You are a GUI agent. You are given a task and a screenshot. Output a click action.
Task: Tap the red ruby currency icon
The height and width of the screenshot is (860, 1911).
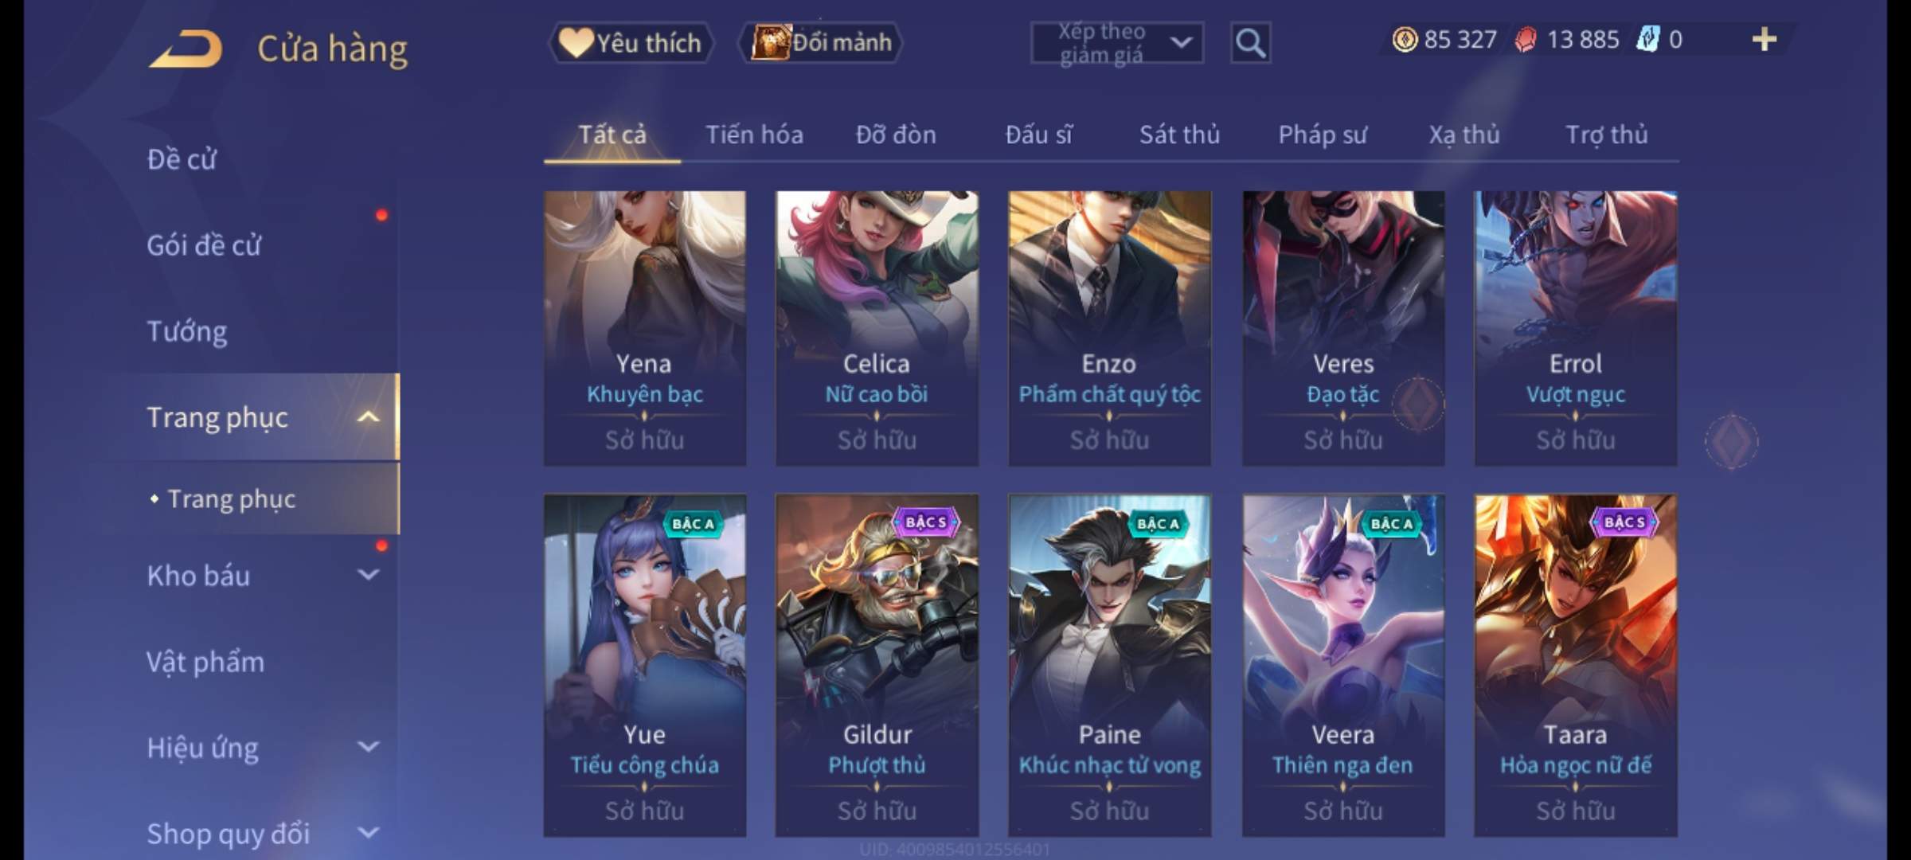[x=1526, y=40]
